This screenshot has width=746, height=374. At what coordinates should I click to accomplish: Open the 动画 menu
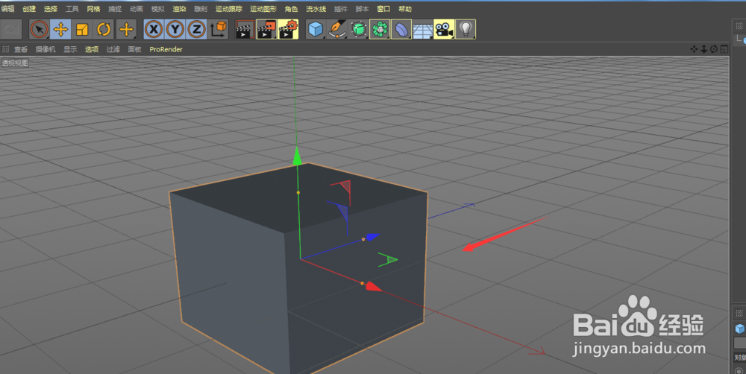[137, 9]
